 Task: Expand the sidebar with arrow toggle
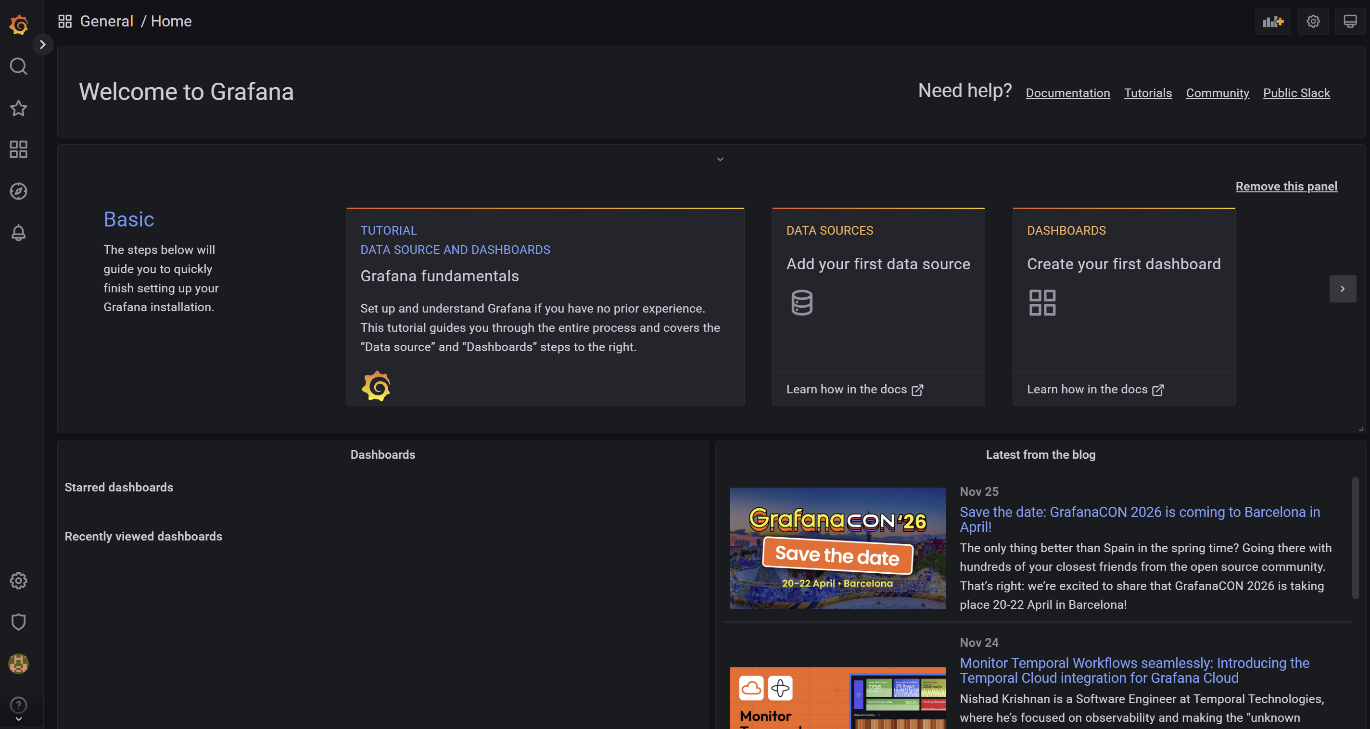pyautogui.click(x=42, y=45)
